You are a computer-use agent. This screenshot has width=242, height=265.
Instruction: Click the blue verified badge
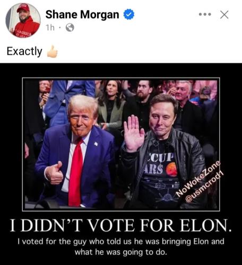coord(129,14)
